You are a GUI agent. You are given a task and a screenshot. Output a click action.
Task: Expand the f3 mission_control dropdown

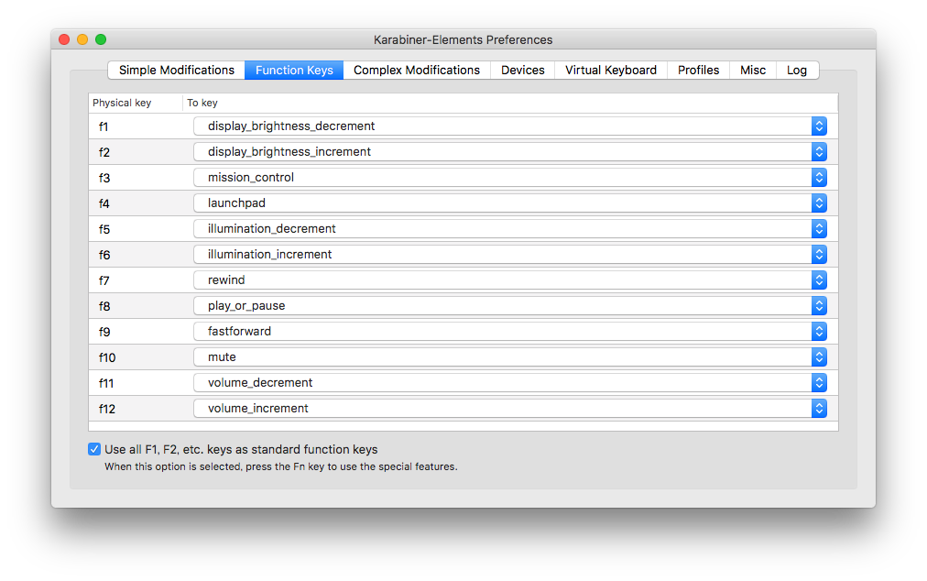(x=510, y=178)
